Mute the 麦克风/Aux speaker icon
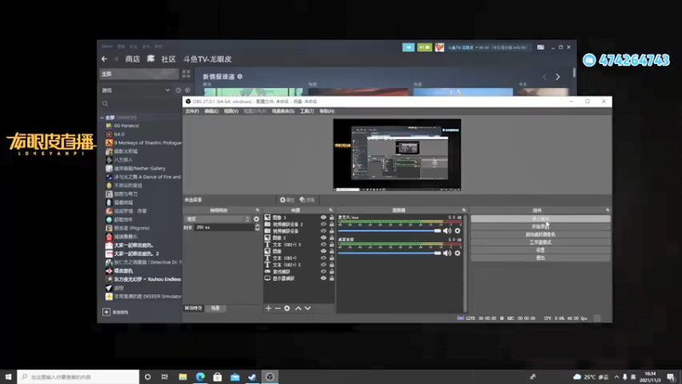 (447, 230)
